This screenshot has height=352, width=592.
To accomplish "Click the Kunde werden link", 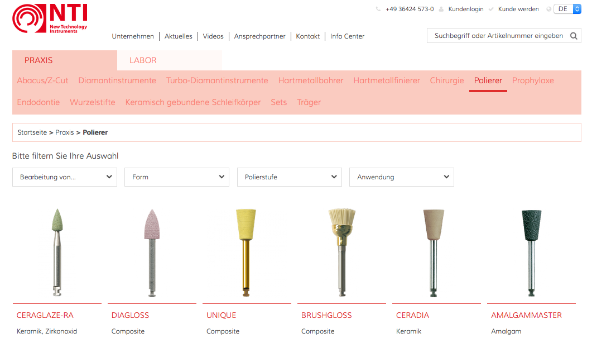I will 518,9.
